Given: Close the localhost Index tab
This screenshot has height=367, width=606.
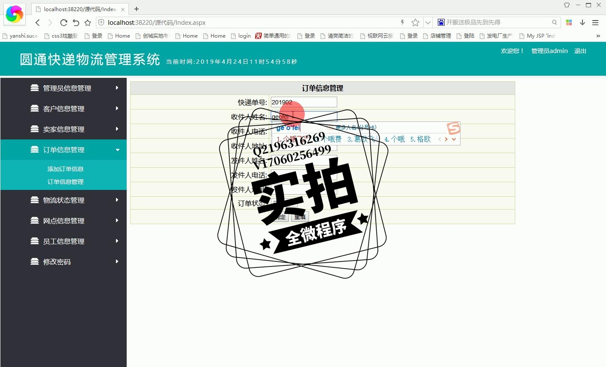Looking at the screenshot, I should coord(123,9).
